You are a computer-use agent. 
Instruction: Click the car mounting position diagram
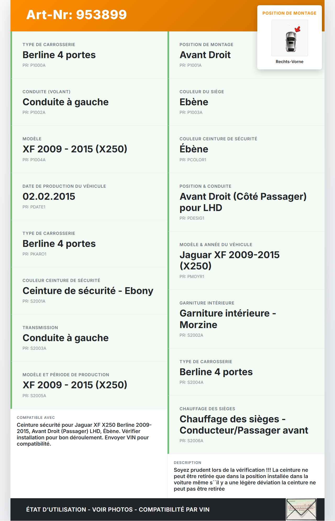(x=289, y=38)
